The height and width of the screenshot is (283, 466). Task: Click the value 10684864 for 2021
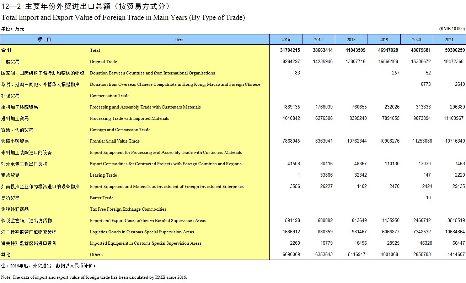455,232
